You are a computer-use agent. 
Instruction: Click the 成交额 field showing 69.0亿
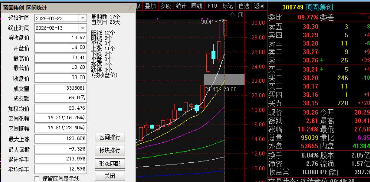[61, 98]
